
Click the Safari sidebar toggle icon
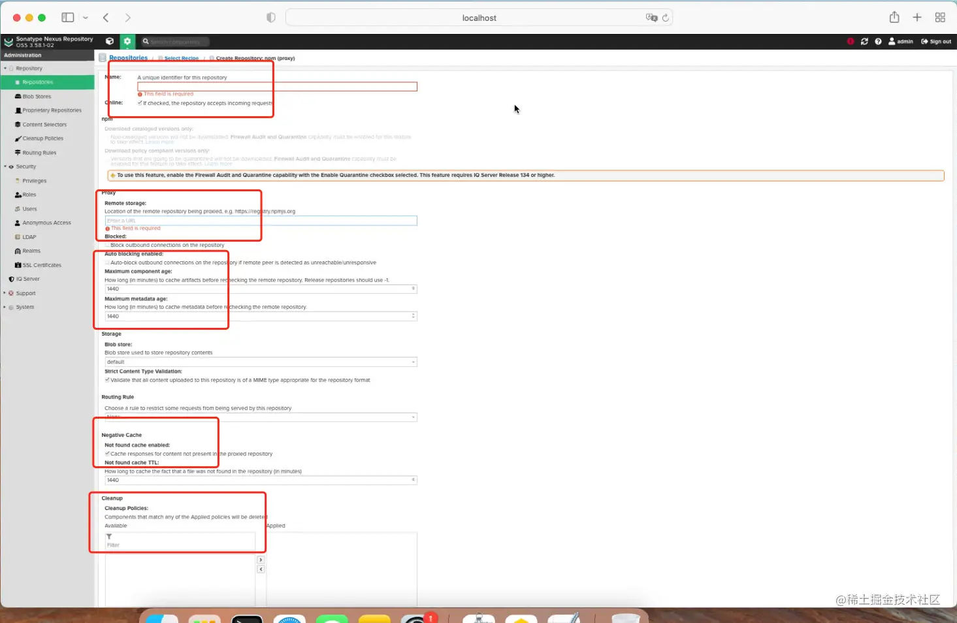pos(67,18)
